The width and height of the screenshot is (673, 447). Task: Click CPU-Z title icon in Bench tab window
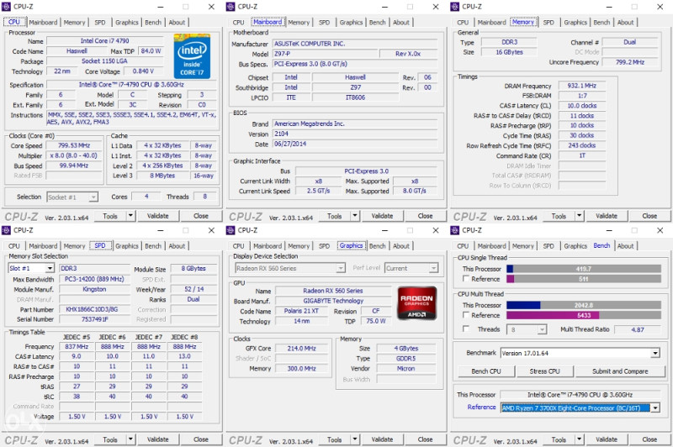(454, 230)
